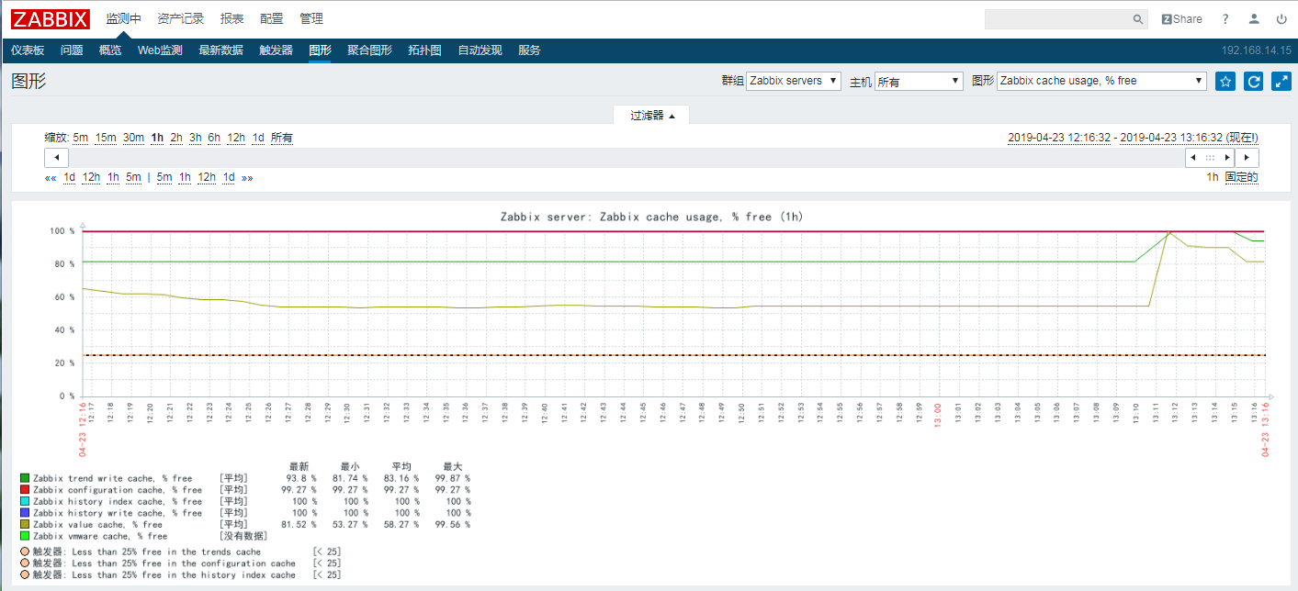Image resolution: width=1298 pixels, height=591 pixels.
Task: Set zoom to 6h
Action: coord(214,138)
